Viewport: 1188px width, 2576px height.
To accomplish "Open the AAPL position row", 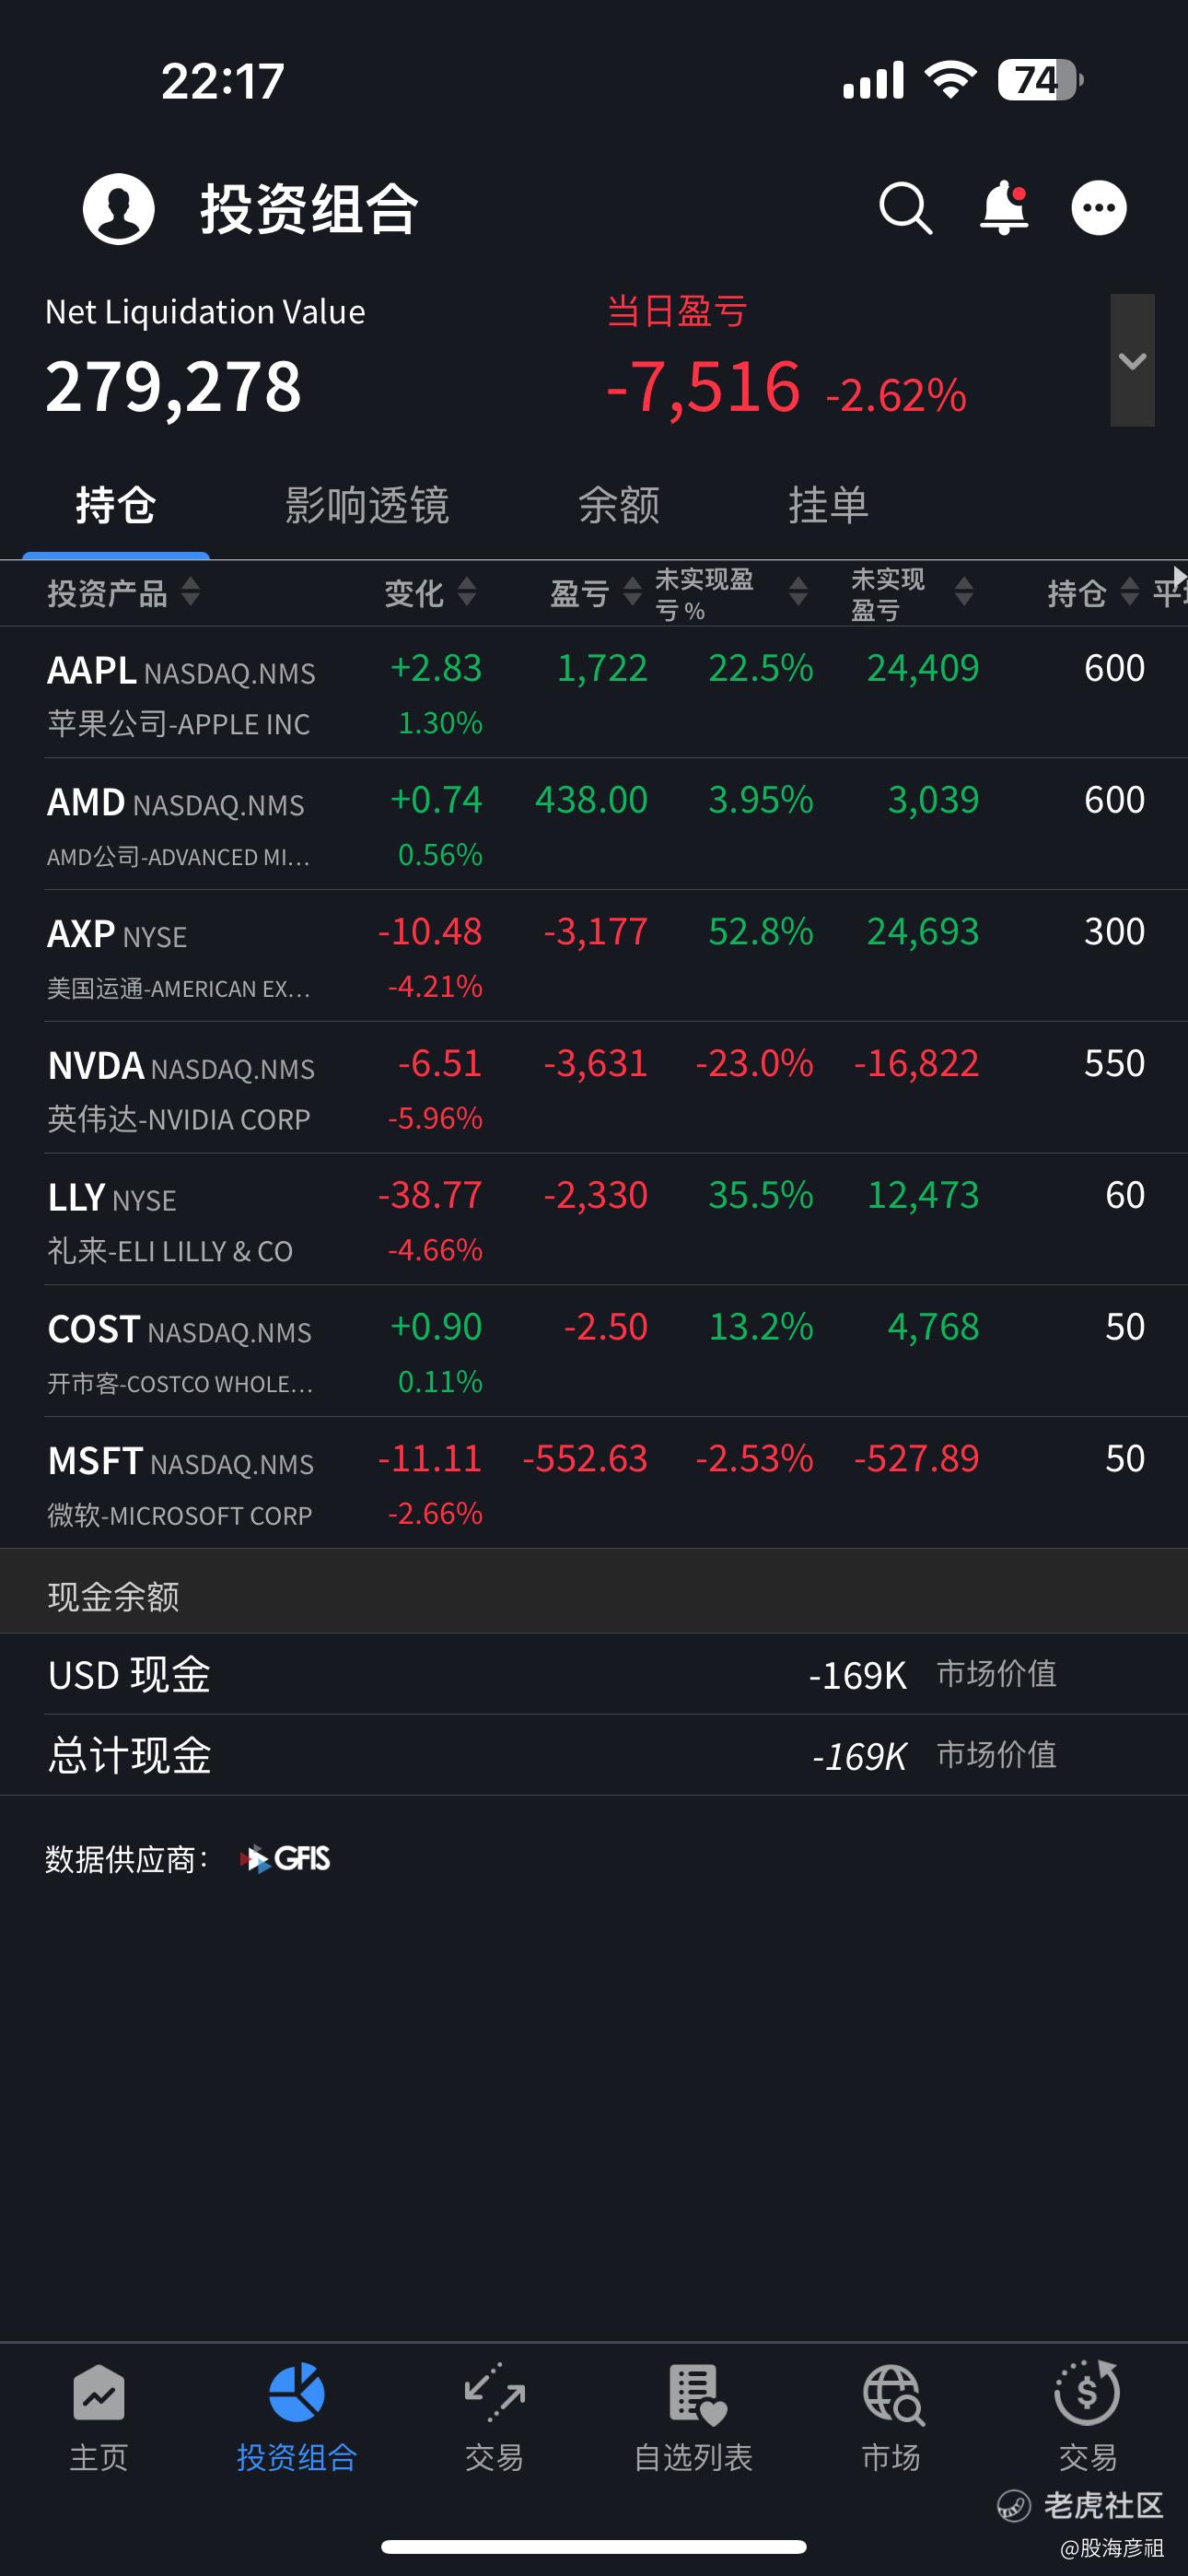I will 594,692.
